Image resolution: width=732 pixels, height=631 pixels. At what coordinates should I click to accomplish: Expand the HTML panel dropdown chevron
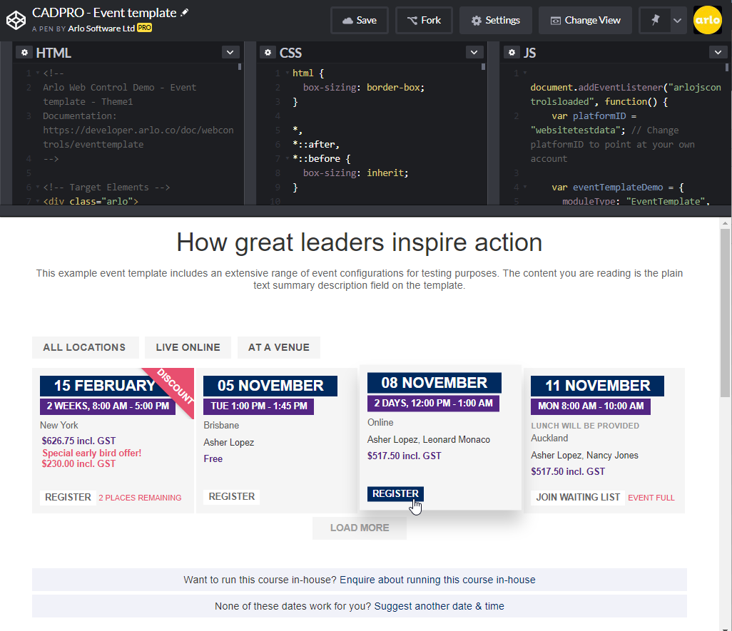[230, 52]
